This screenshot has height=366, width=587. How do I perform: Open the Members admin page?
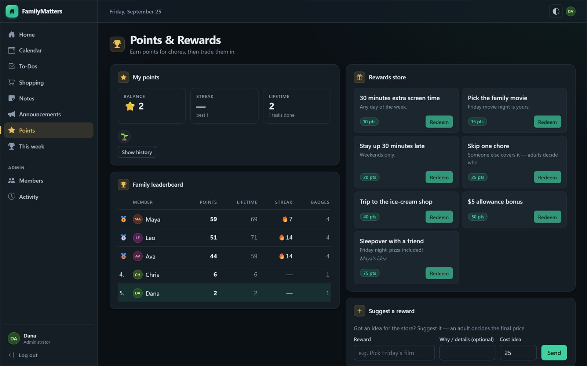pos(48,180)
